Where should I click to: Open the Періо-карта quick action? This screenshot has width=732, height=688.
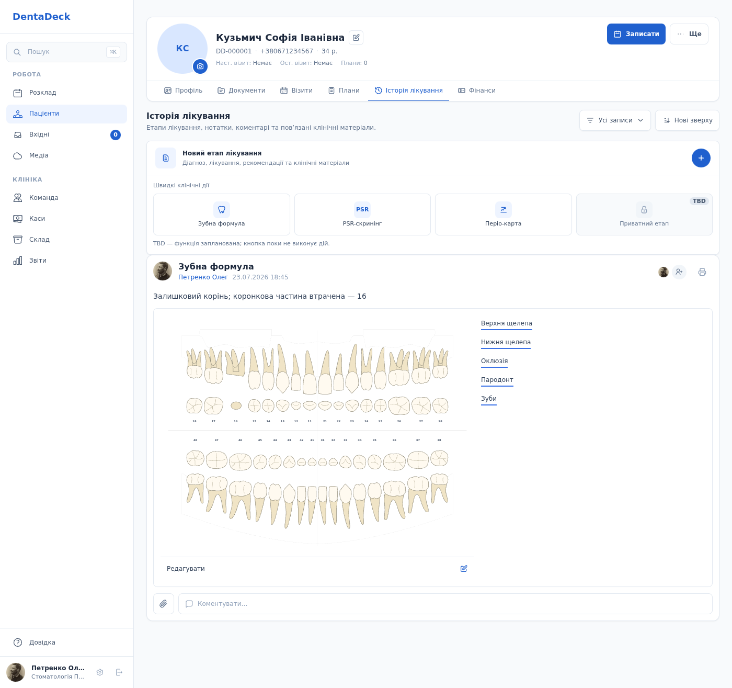coord(504,215)
